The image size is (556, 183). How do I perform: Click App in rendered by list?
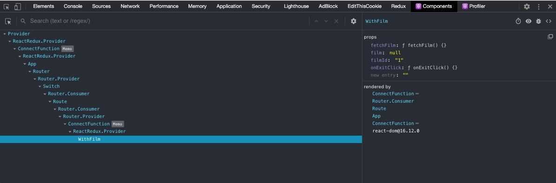[376, 116]
